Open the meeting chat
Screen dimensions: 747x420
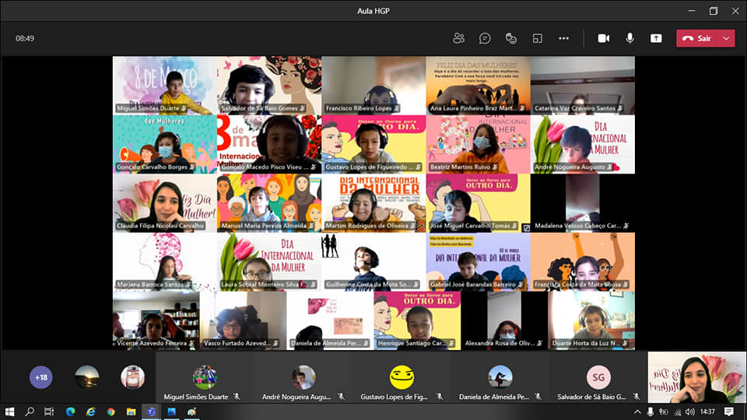485,38
